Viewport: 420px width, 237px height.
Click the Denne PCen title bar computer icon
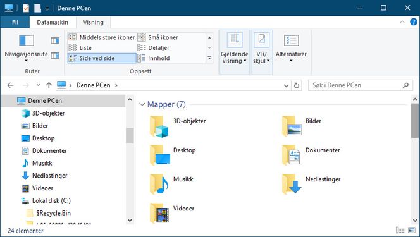[9, 8]
